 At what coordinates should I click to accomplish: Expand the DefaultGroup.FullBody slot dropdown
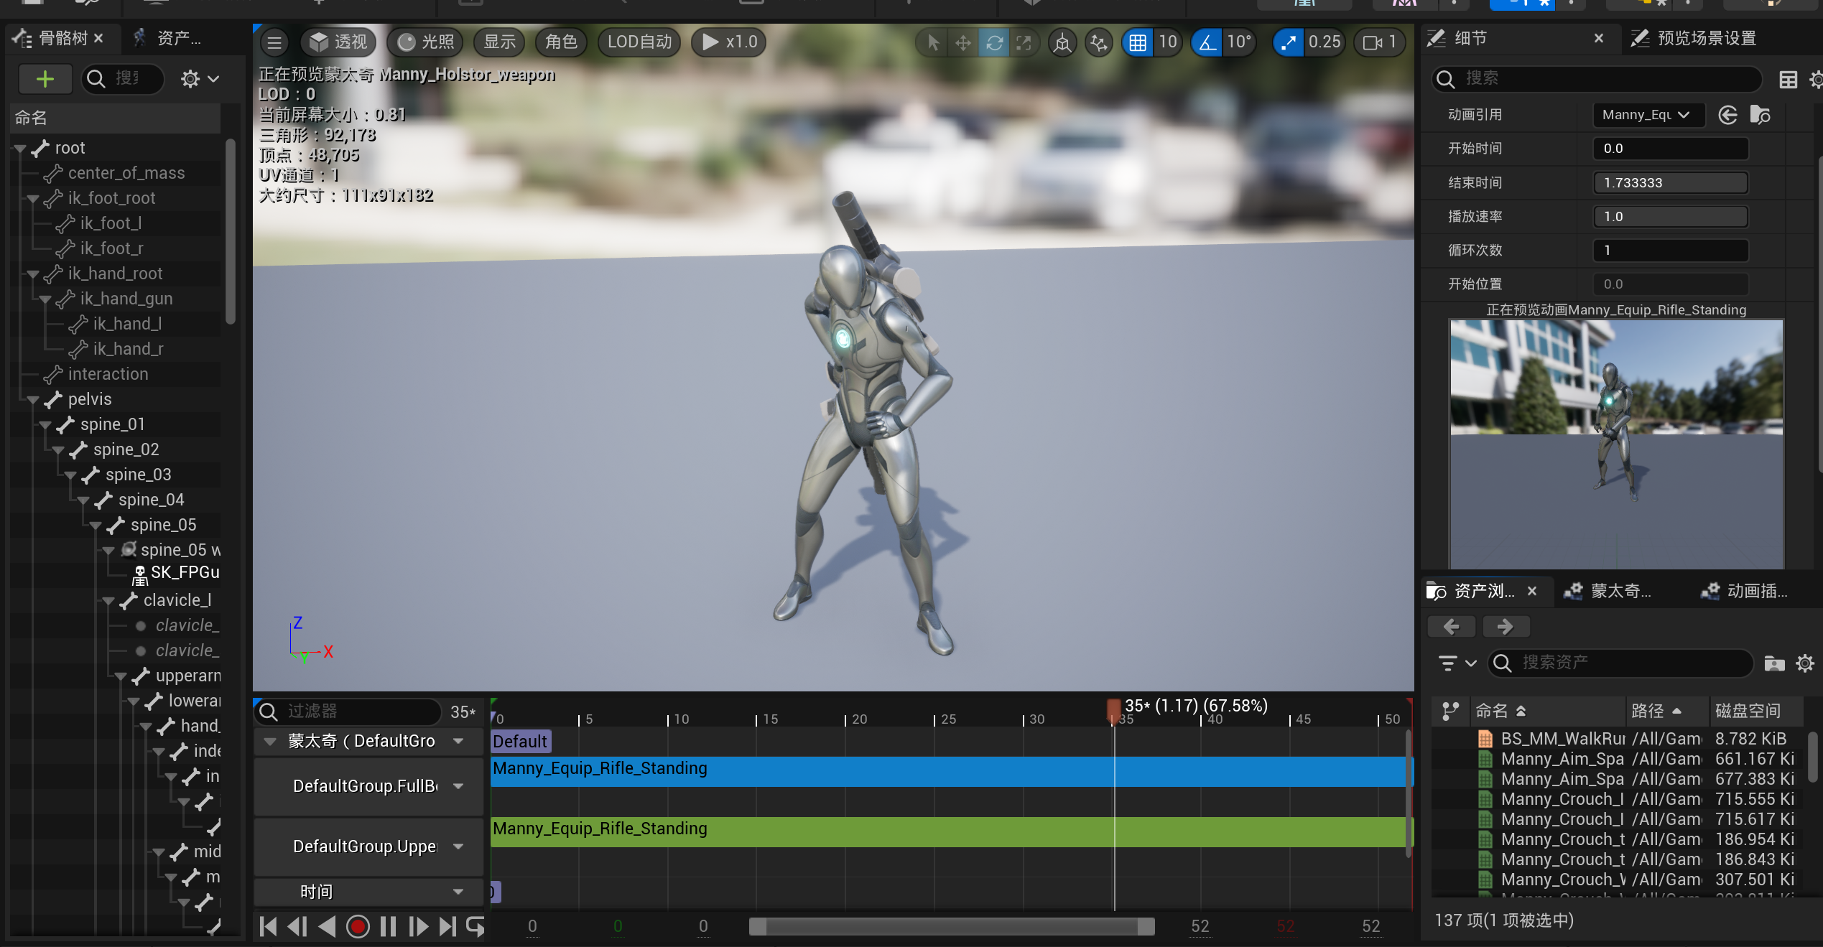[458, 786]
